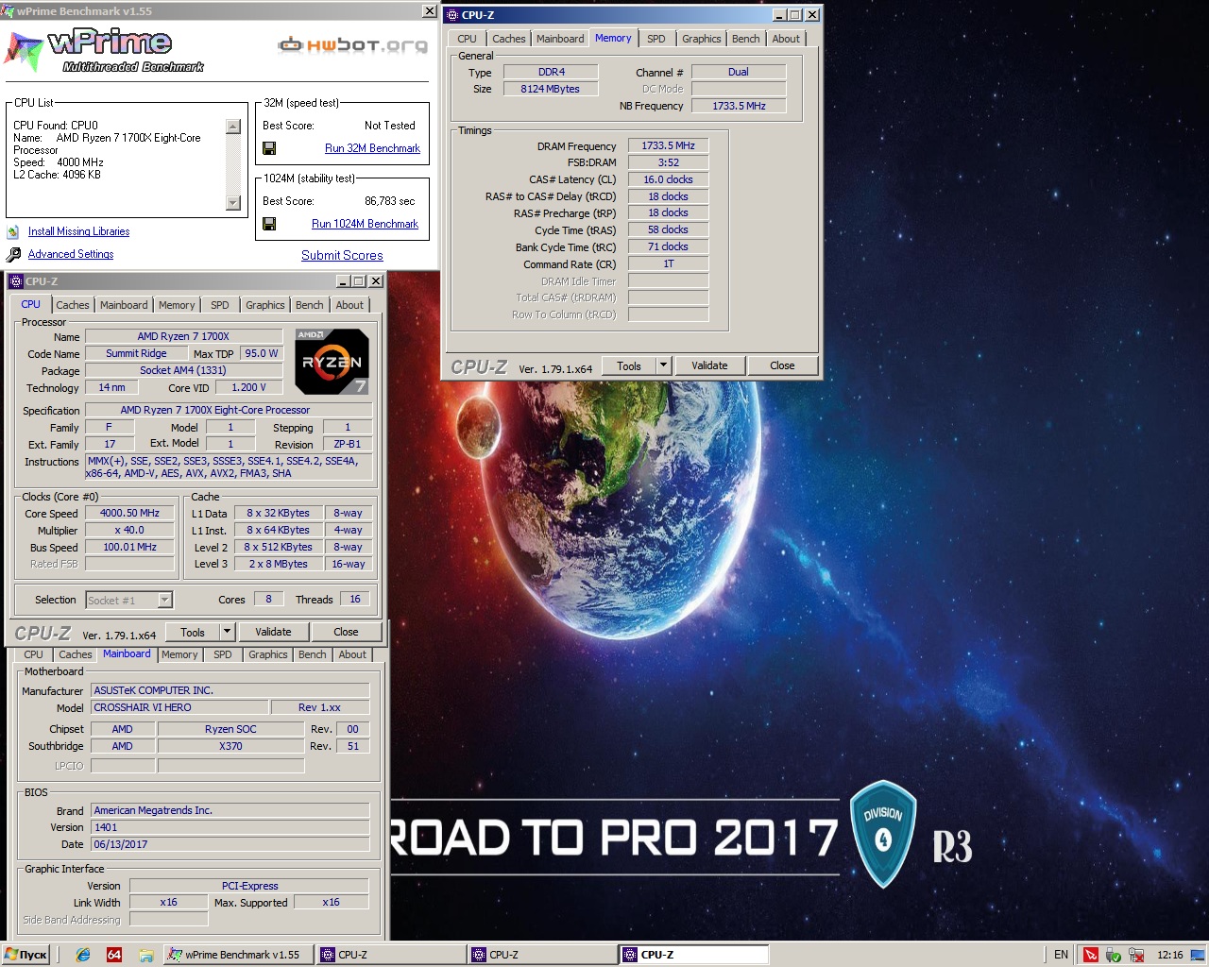Click the Ryzen 7 logo in CPU-Z
The width and height of the screenshot is (1209, 967).
[x=332, y=361]
